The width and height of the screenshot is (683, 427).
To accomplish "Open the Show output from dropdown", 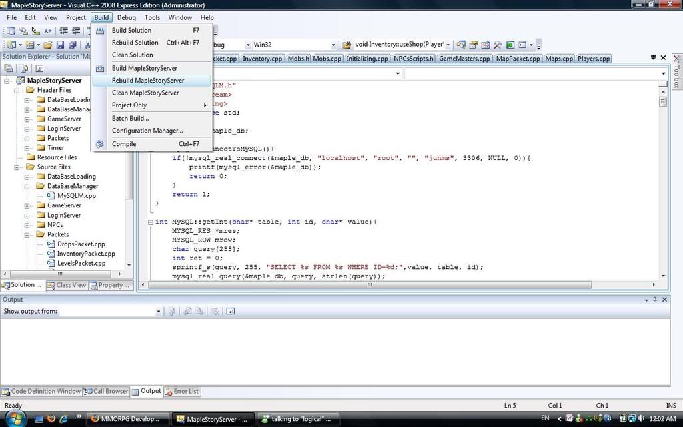I will click(158, 311).
